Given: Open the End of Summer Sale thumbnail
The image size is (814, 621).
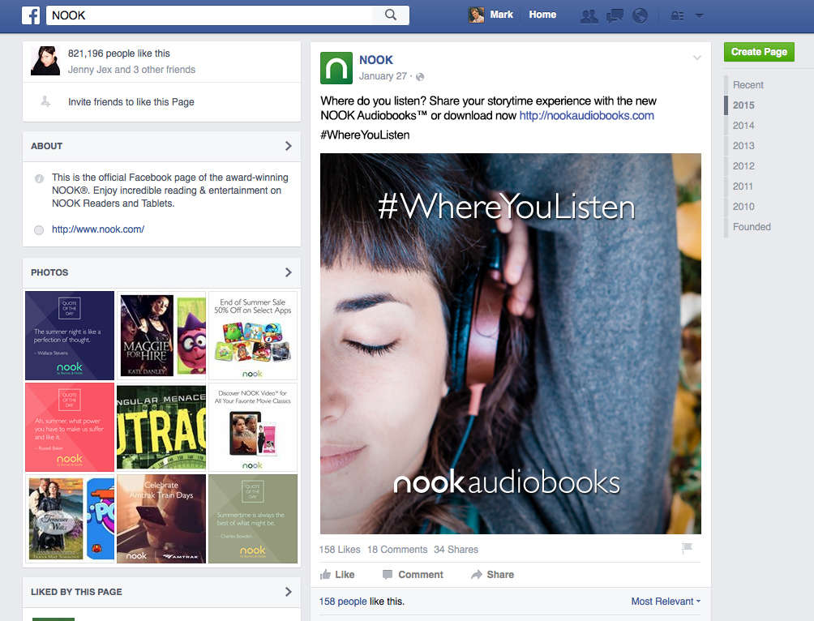Looking at the screenshot, I should coord(253,336).
